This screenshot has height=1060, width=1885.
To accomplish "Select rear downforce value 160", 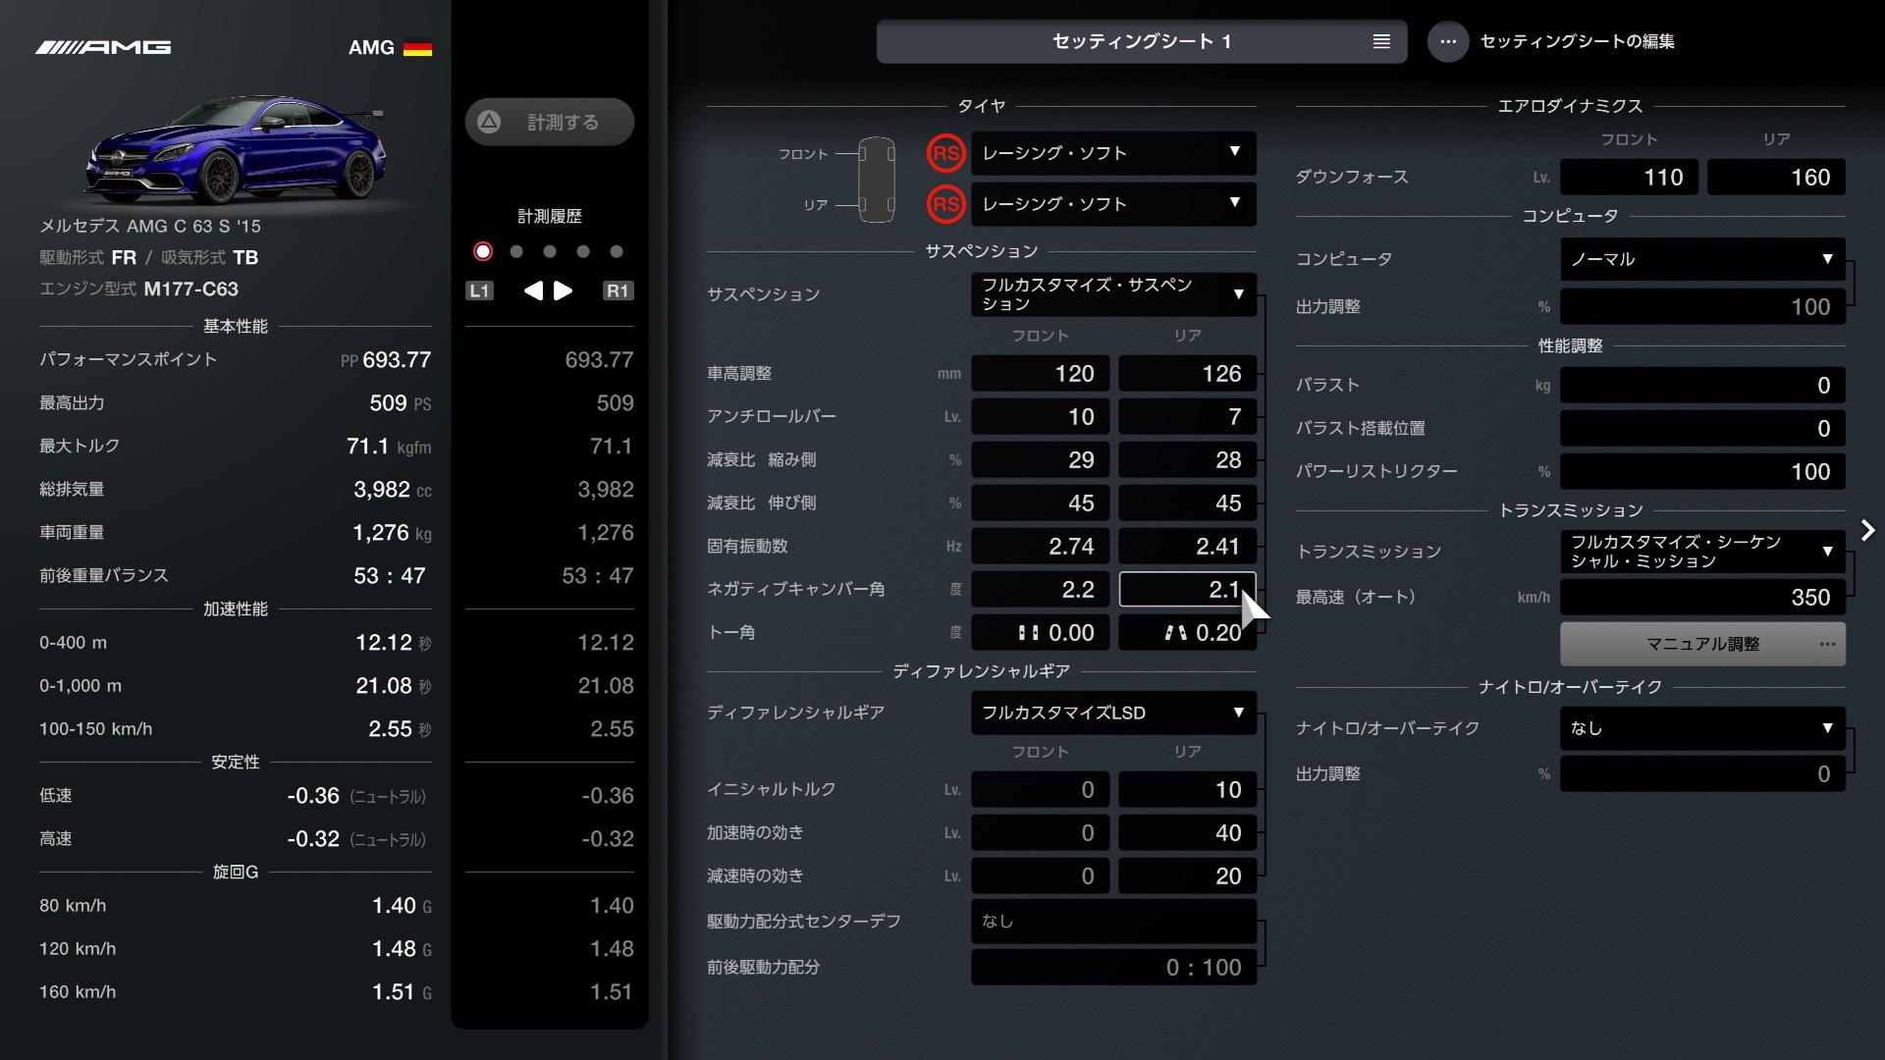I will click(x=1777, y=178).
